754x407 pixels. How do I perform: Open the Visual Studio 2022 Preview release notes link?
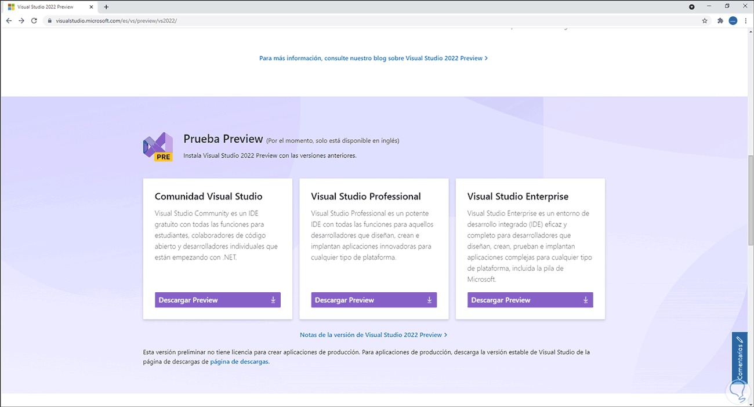[x=373, y=335]
